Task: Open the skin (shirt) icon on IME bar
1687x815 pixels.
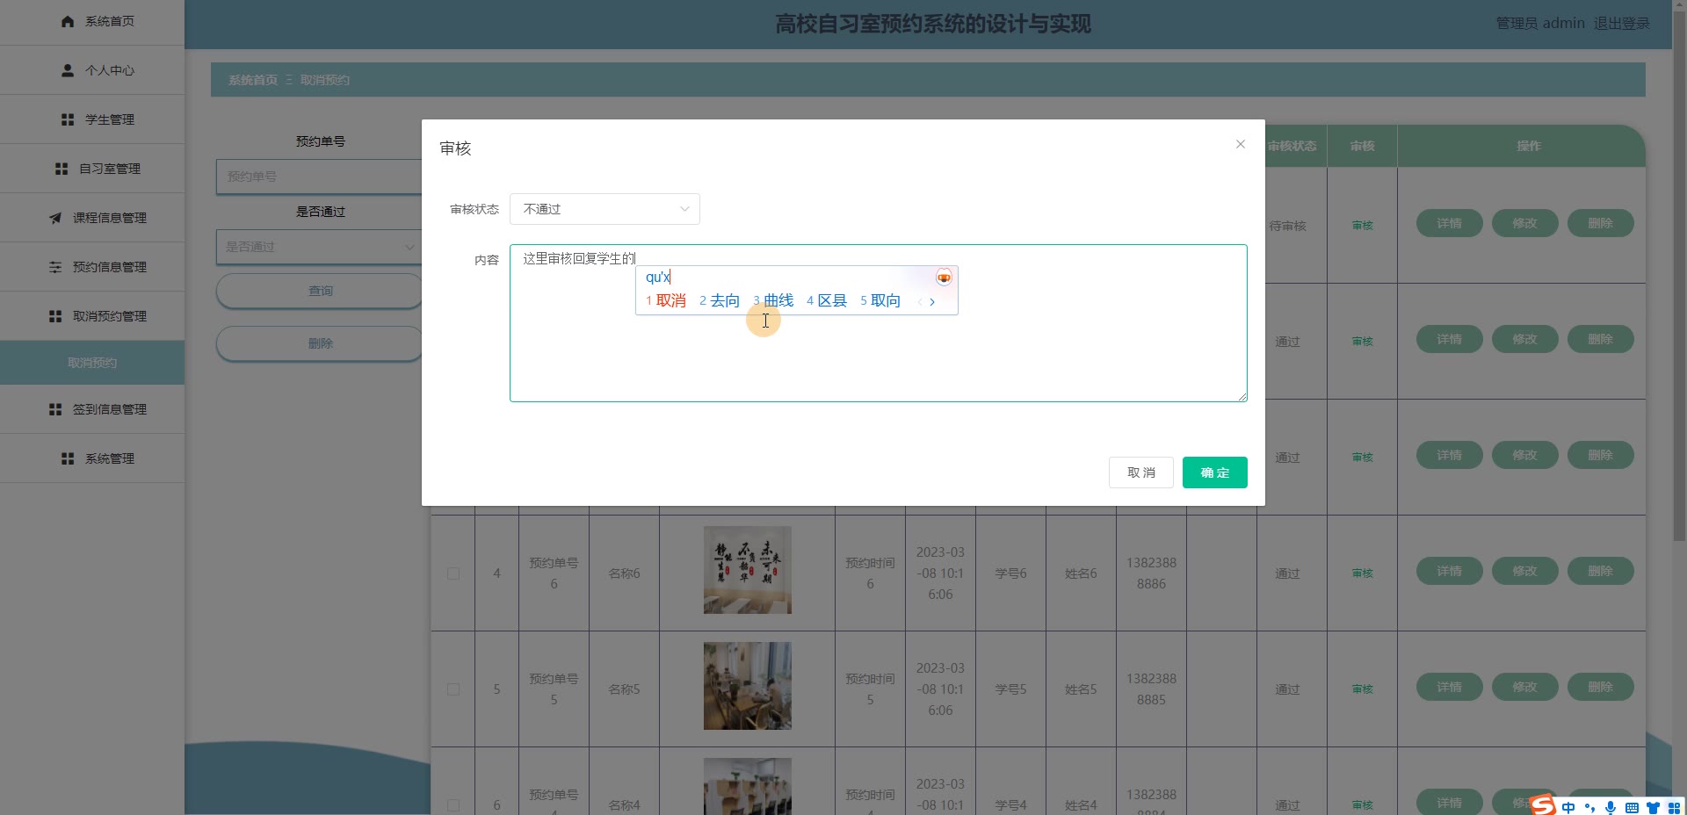Action: click(1653, 807)
